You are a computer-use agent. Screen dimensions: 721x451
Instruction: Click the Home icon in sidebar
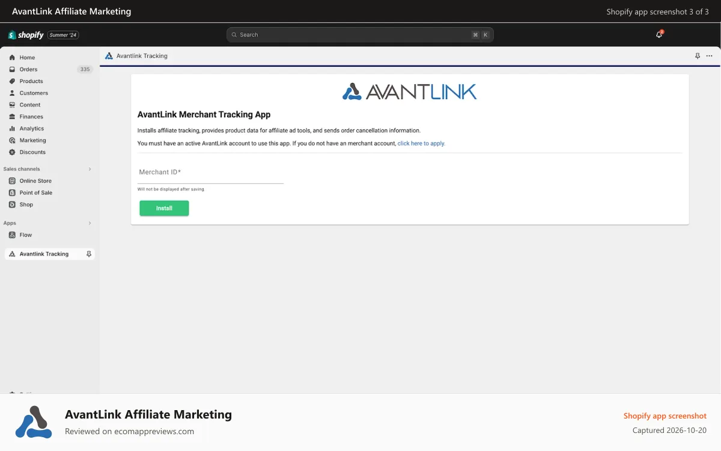point(12,58)
